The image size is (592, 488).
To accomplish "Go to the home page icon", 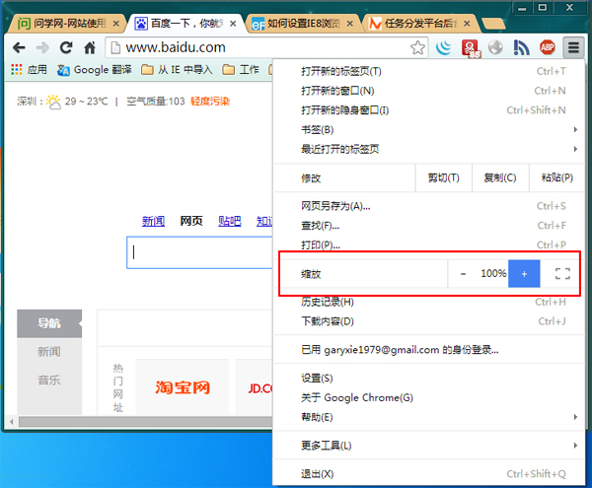I will coord(90,47).
